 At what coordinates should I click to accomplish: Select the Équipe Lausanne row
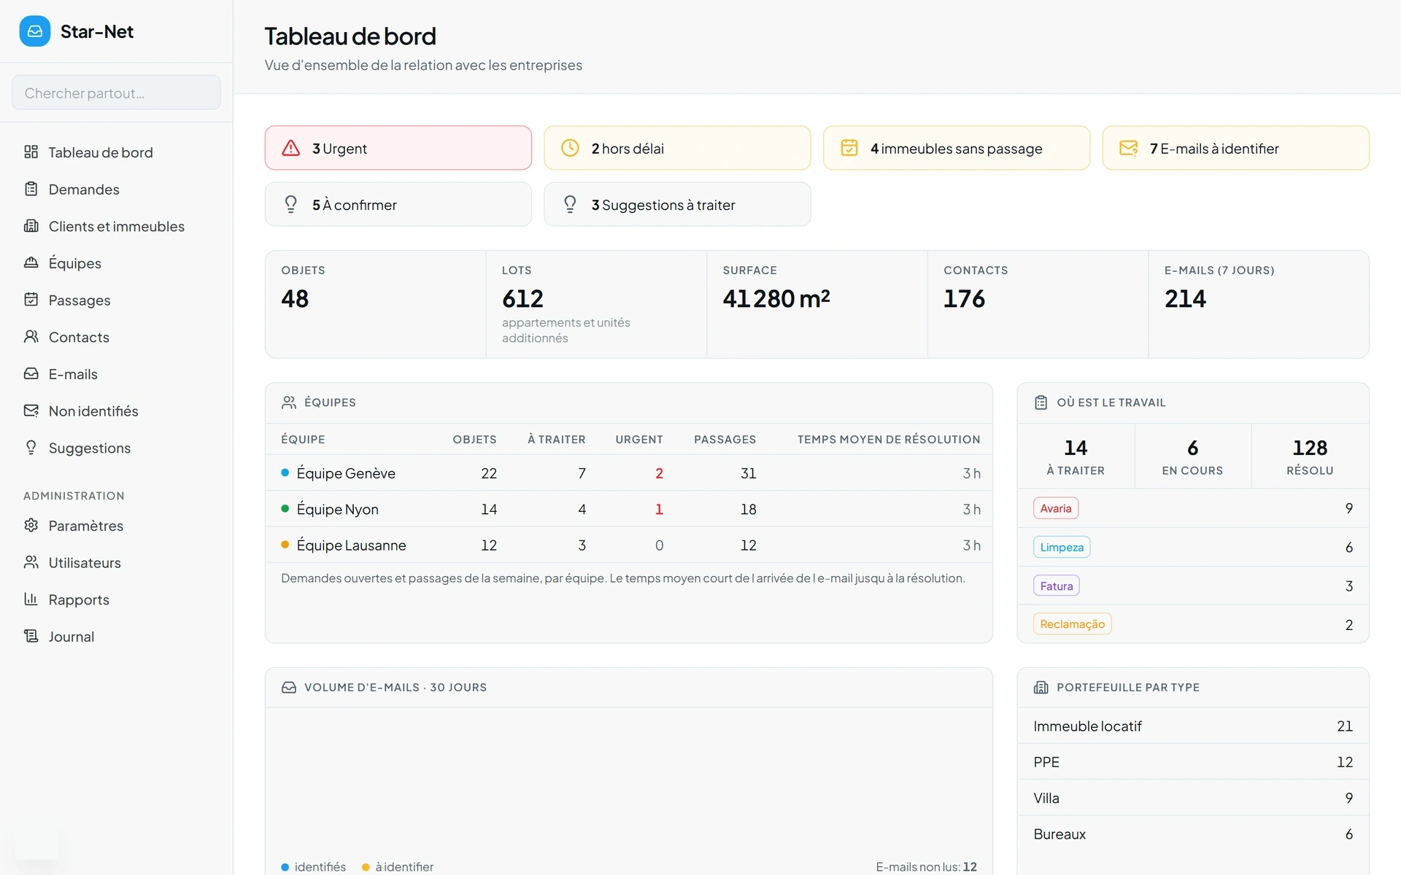click(x=629, y=545)
